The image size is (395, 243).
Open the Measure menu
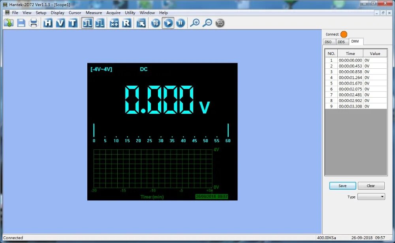(x=94, y=13)
